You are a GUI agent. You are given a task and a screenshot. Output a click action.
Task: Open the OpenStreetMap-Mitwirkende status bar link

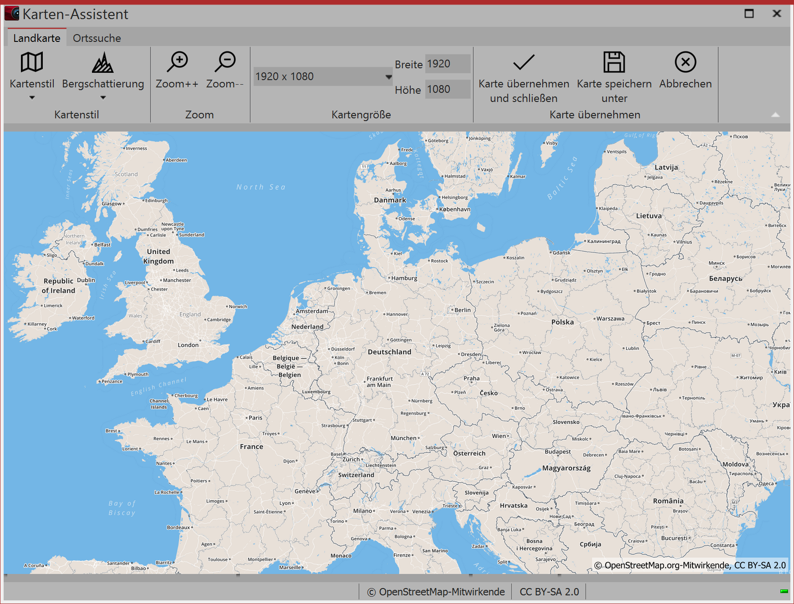(436, 592)
